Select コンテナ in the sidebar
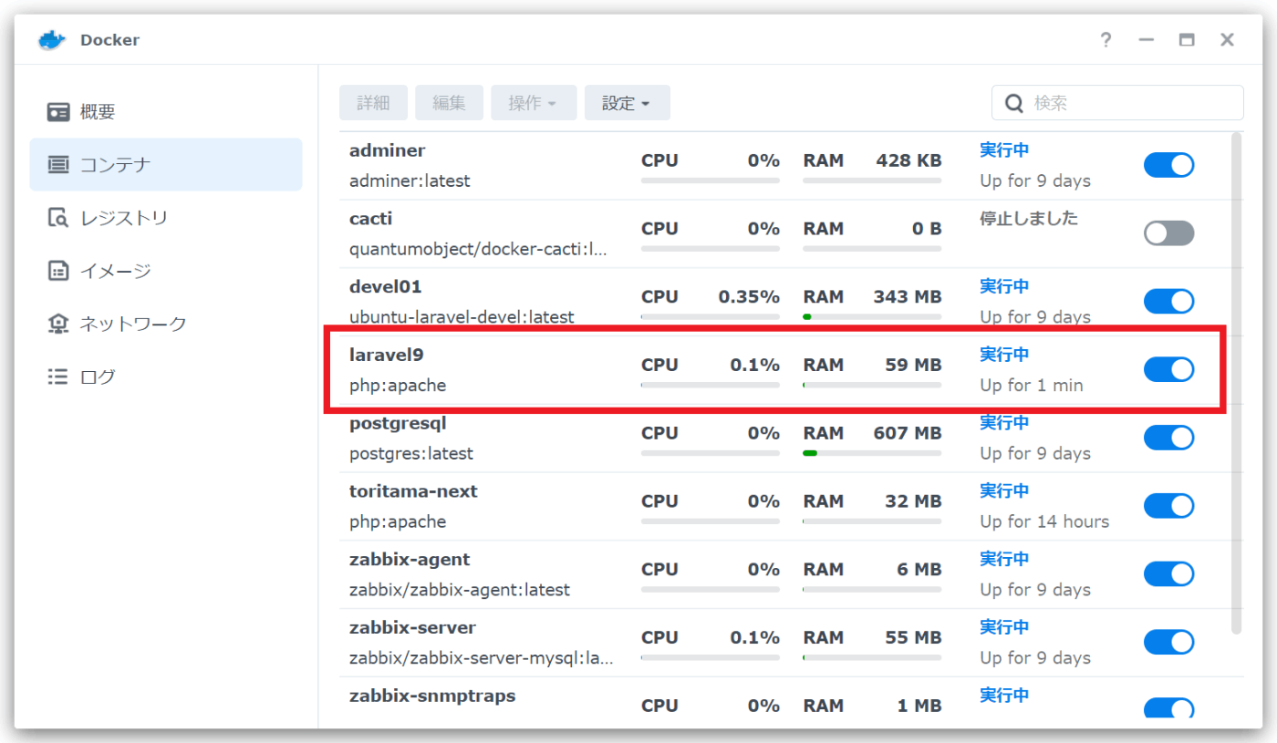Image resolution: width=1277 pixels, height=743 pixels. (166, 165)
